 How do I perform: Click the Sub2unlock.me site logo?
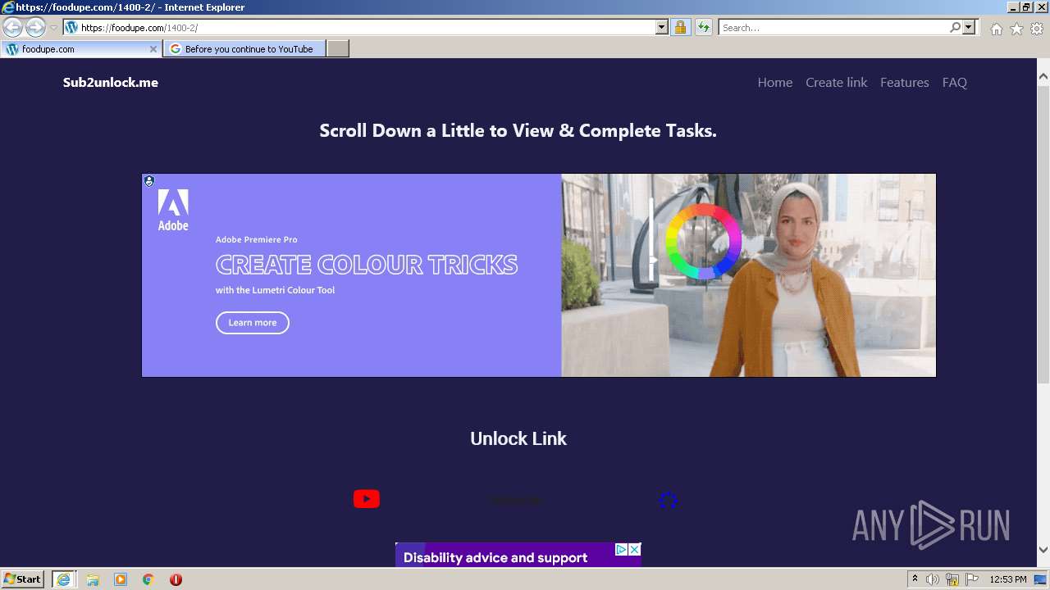(x=111, y=83)
